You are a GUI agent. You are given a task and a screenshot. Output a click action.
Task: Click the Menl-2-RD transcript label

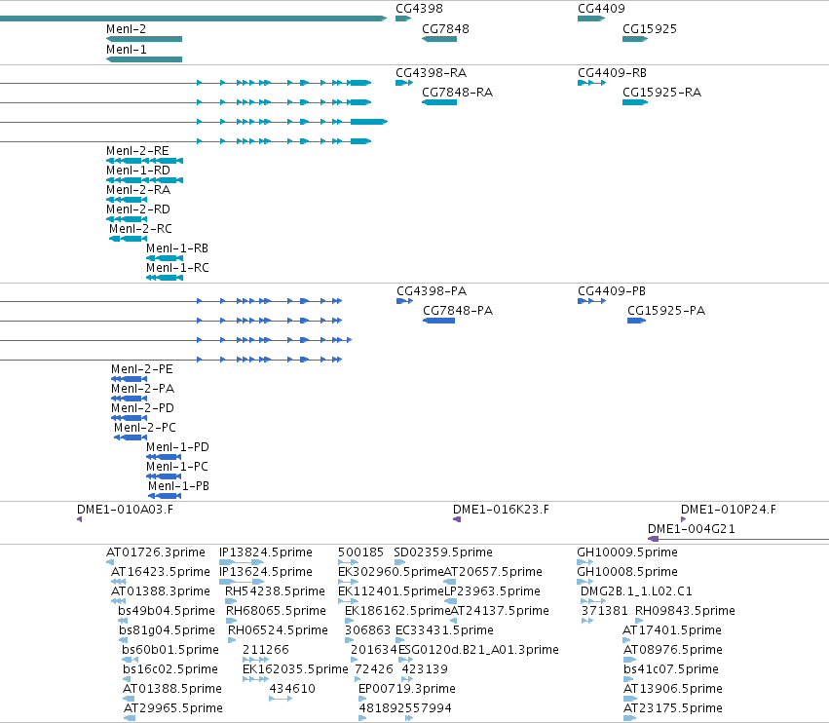138,209
